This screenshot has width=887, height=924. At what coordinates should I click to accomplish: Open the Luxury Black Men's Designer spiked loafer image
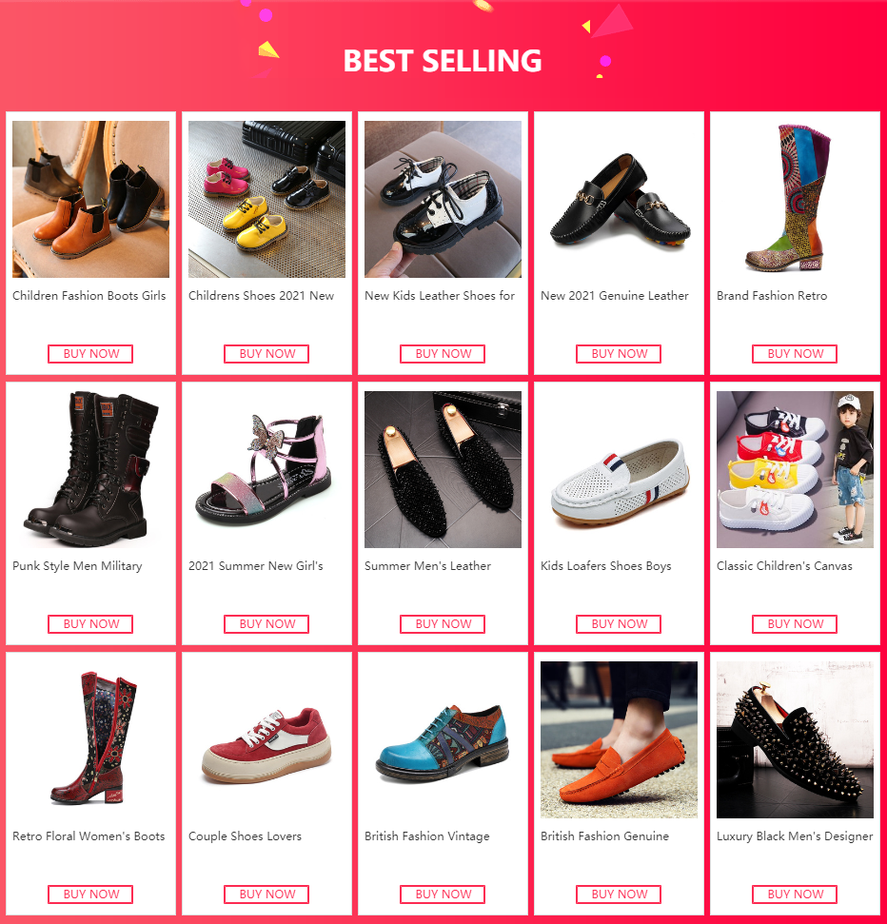click(795, 739)
